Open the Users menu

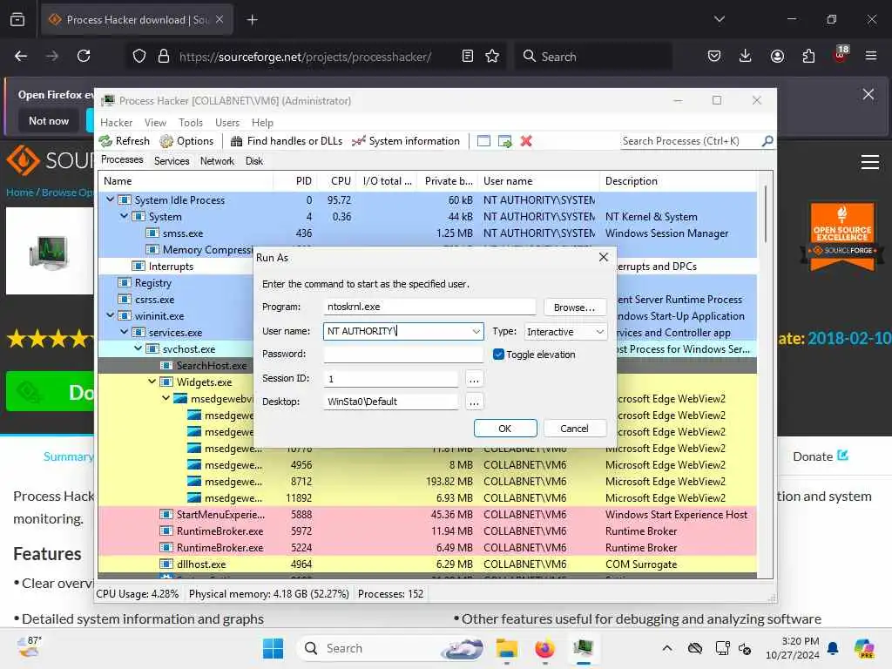[227, 122]
